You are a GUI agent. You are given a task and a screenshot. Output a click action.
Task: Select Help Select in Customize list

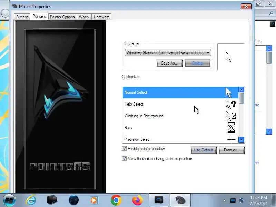tap(180, 104)
